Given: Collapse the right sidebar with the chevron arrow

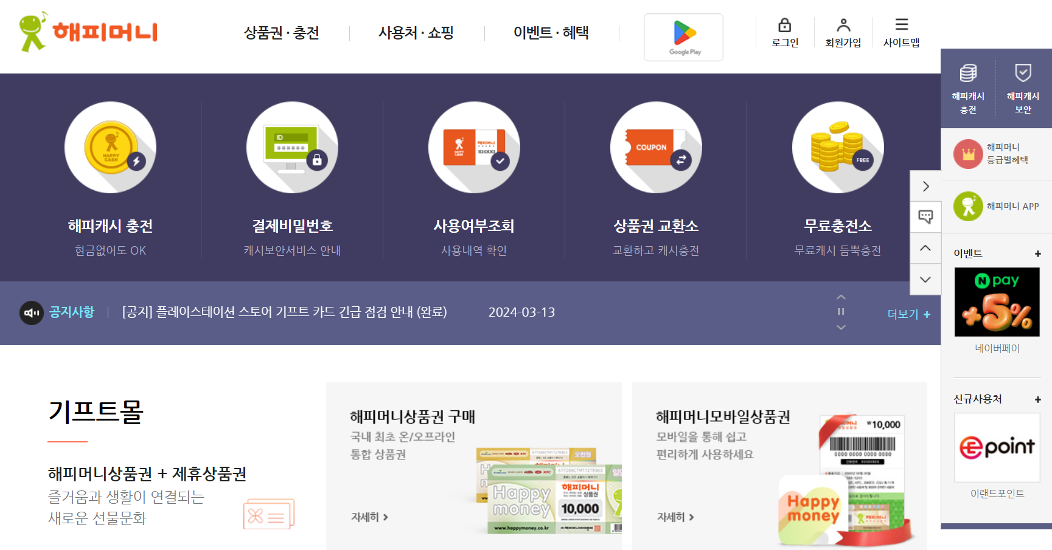Looking at the screenshot, I should [x=925, y=186].
